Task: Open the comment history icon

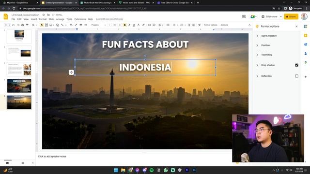Action: 244,16
